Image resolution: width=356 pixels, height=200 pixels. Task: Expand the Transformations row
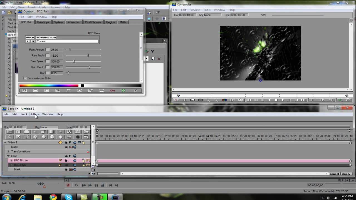point(8,151)
